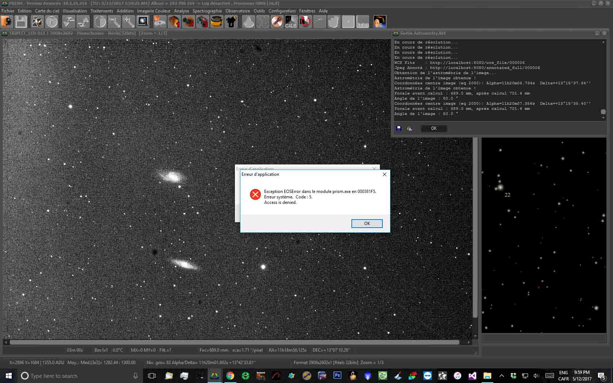Open the Traitements menu
Image resolution: width=613 pixels, height=383 pixels.
click(x=102, y=11)
